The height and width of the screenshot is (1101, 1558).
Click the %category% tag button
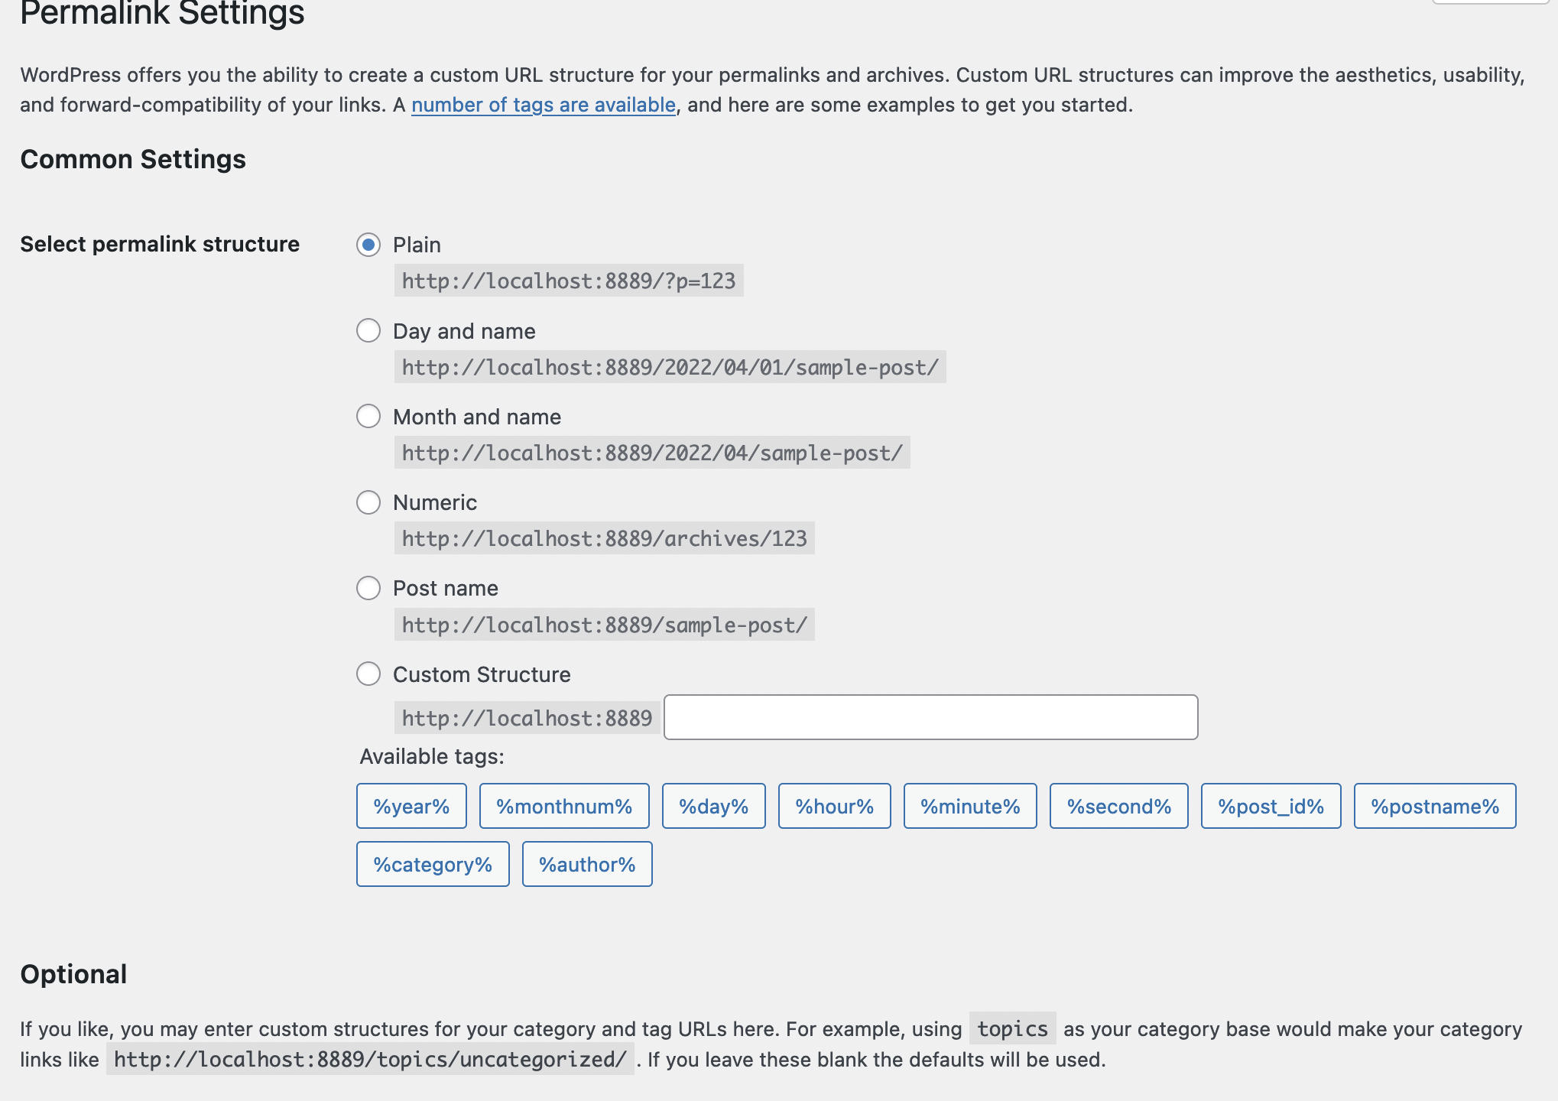[x=433, y=864]
